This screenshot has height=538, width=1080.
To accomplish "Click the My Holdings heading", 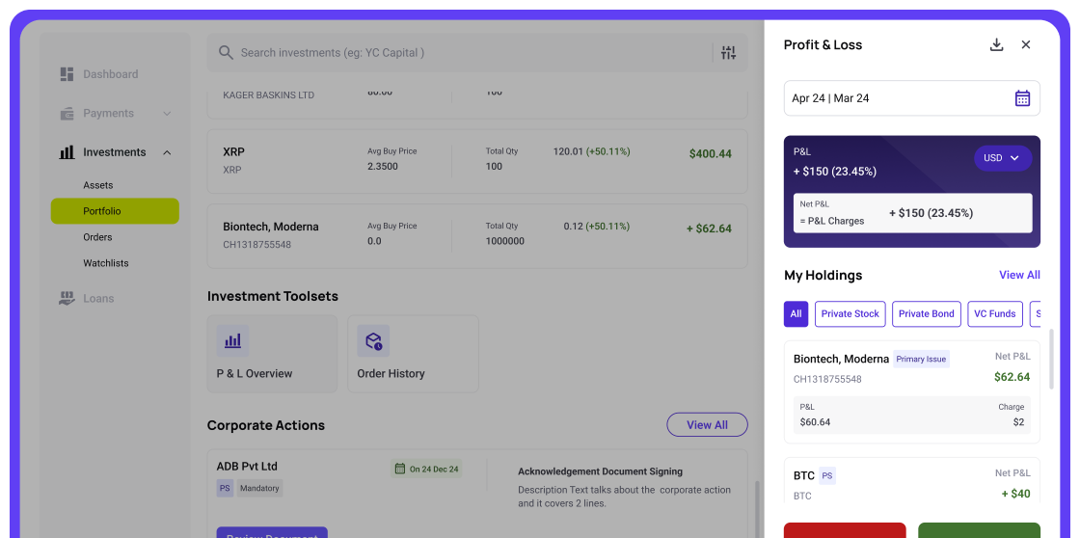I will (x=823, y=275).
